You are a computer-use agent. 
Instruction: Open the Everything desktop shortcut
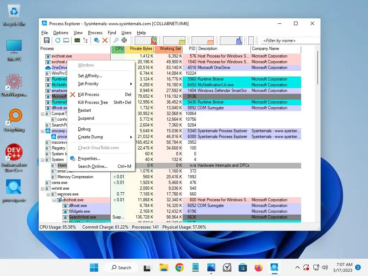(14, 120)
